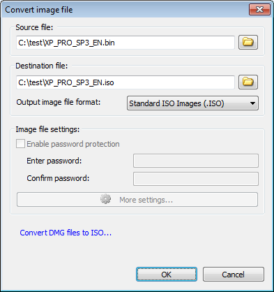The height and width of the screenshot is (292, 274).
Task: Click the gear icon on More settings
Action: click(105, 199)
